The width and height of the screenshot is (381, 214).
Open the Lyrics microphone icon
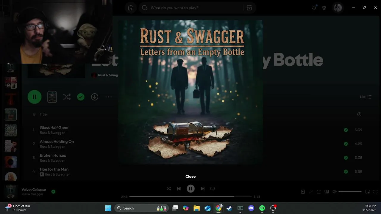(311, 192)
